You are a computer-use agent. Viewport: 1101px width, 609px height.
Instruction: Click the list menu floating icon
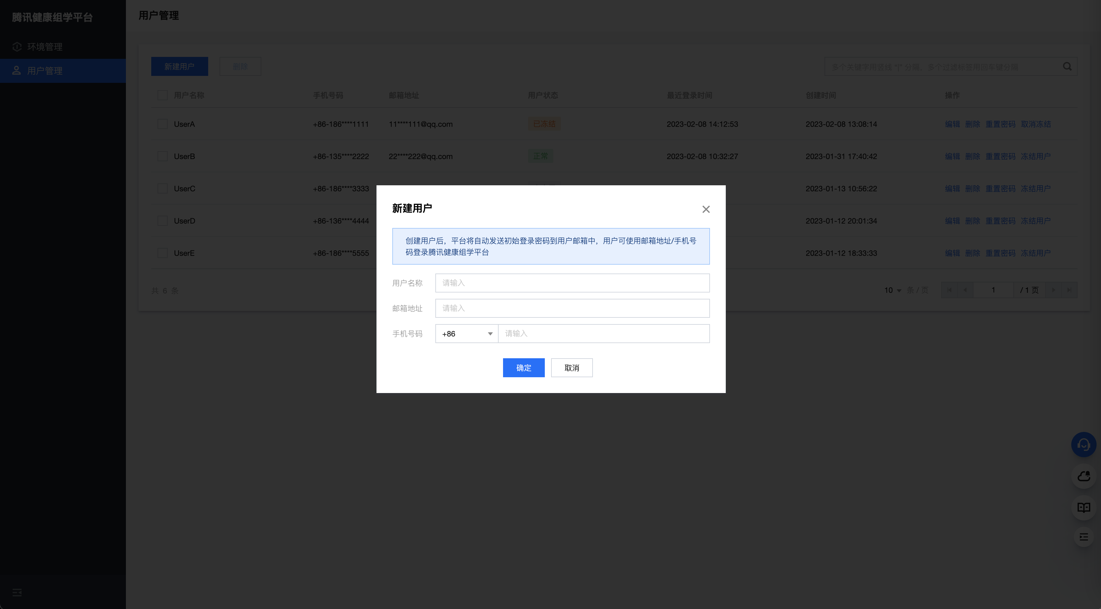point(1084,537)
